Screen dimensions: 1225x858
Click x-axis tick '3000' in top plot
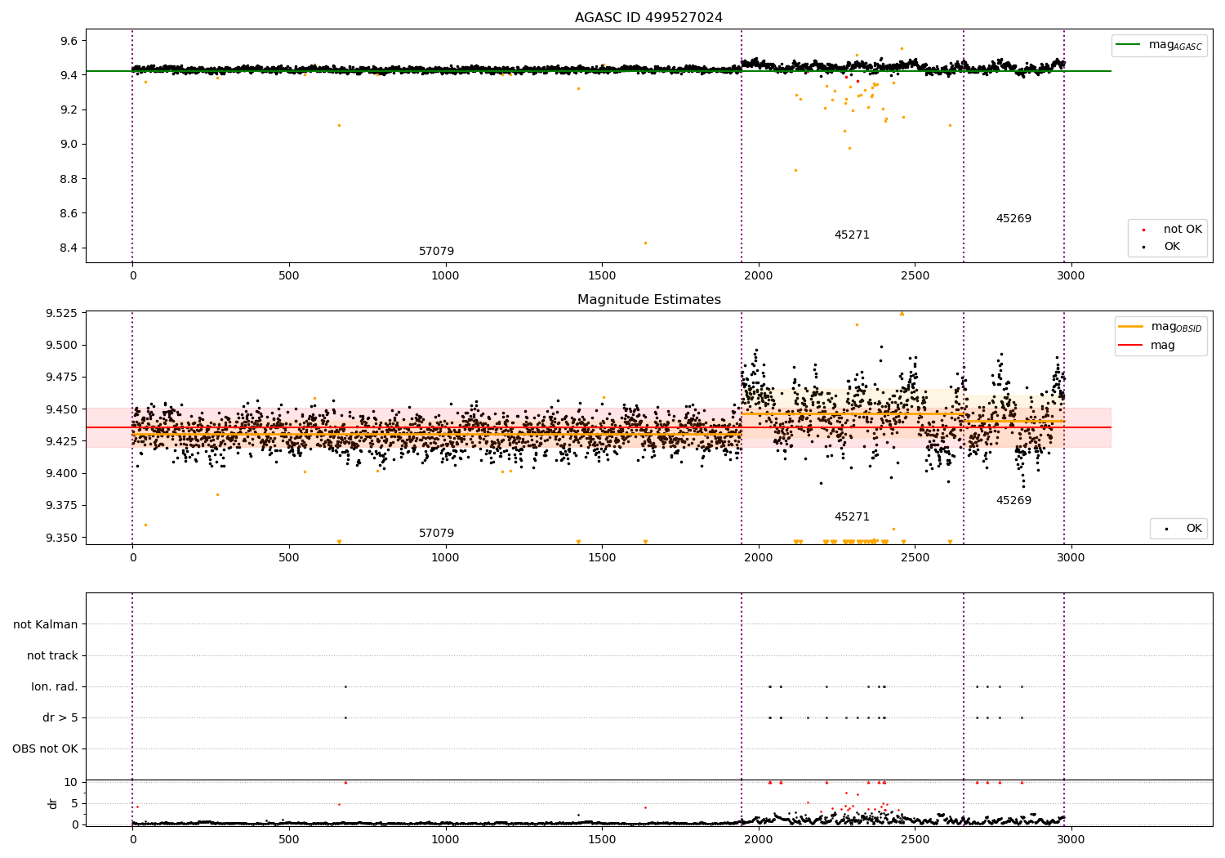tap(1071, 276)
